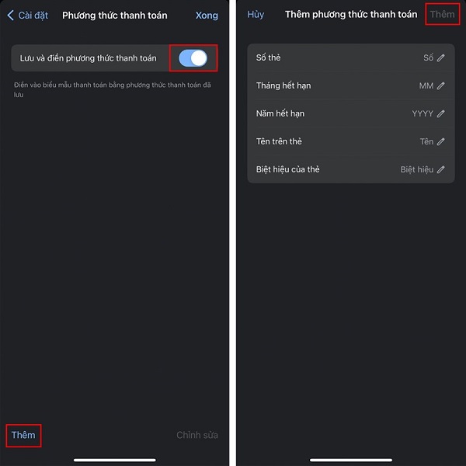Click the pencil icon for Năm hết hạn
The width and height of the screenshot is (466, 466).
(440, 113)
